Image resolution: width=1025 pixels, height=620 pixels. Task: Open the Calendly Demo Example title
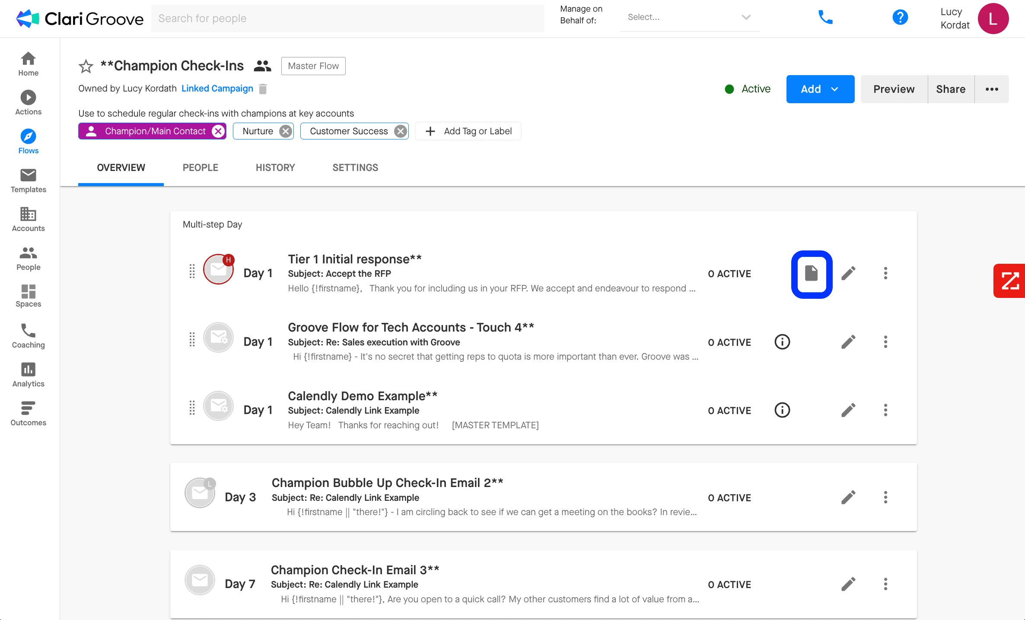click(x=363, y=395)
